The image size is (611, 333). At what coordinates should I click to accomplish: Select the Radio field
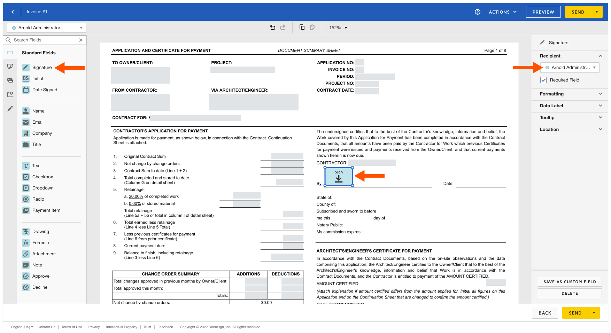33,199
